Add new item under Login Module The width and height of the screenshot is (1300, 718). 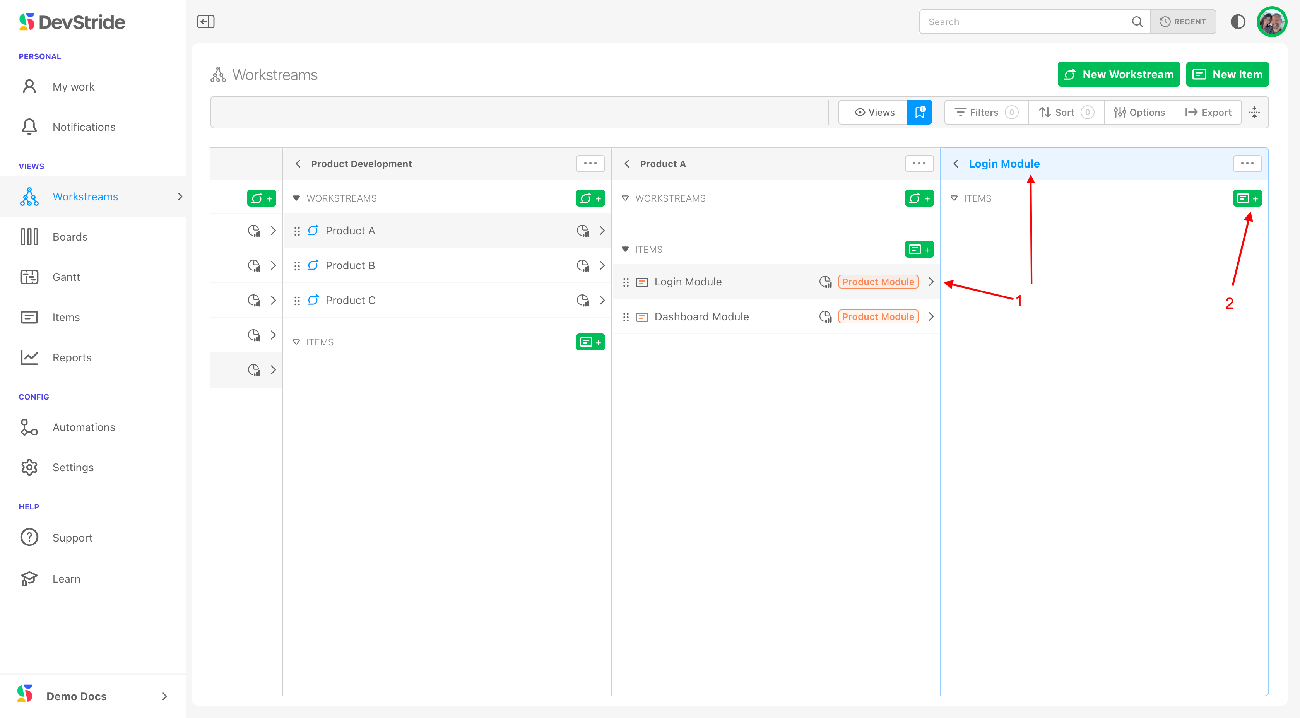(1247, 198)
